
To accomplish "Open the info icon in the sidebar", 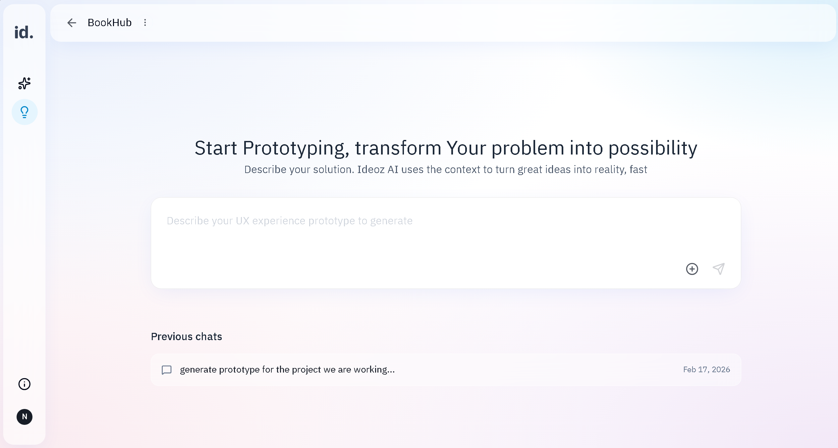I will click(25, 384).
